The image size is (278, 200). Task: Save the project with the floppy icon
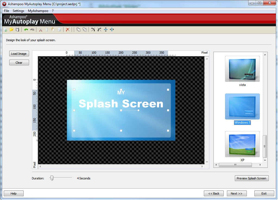[17, 30]
